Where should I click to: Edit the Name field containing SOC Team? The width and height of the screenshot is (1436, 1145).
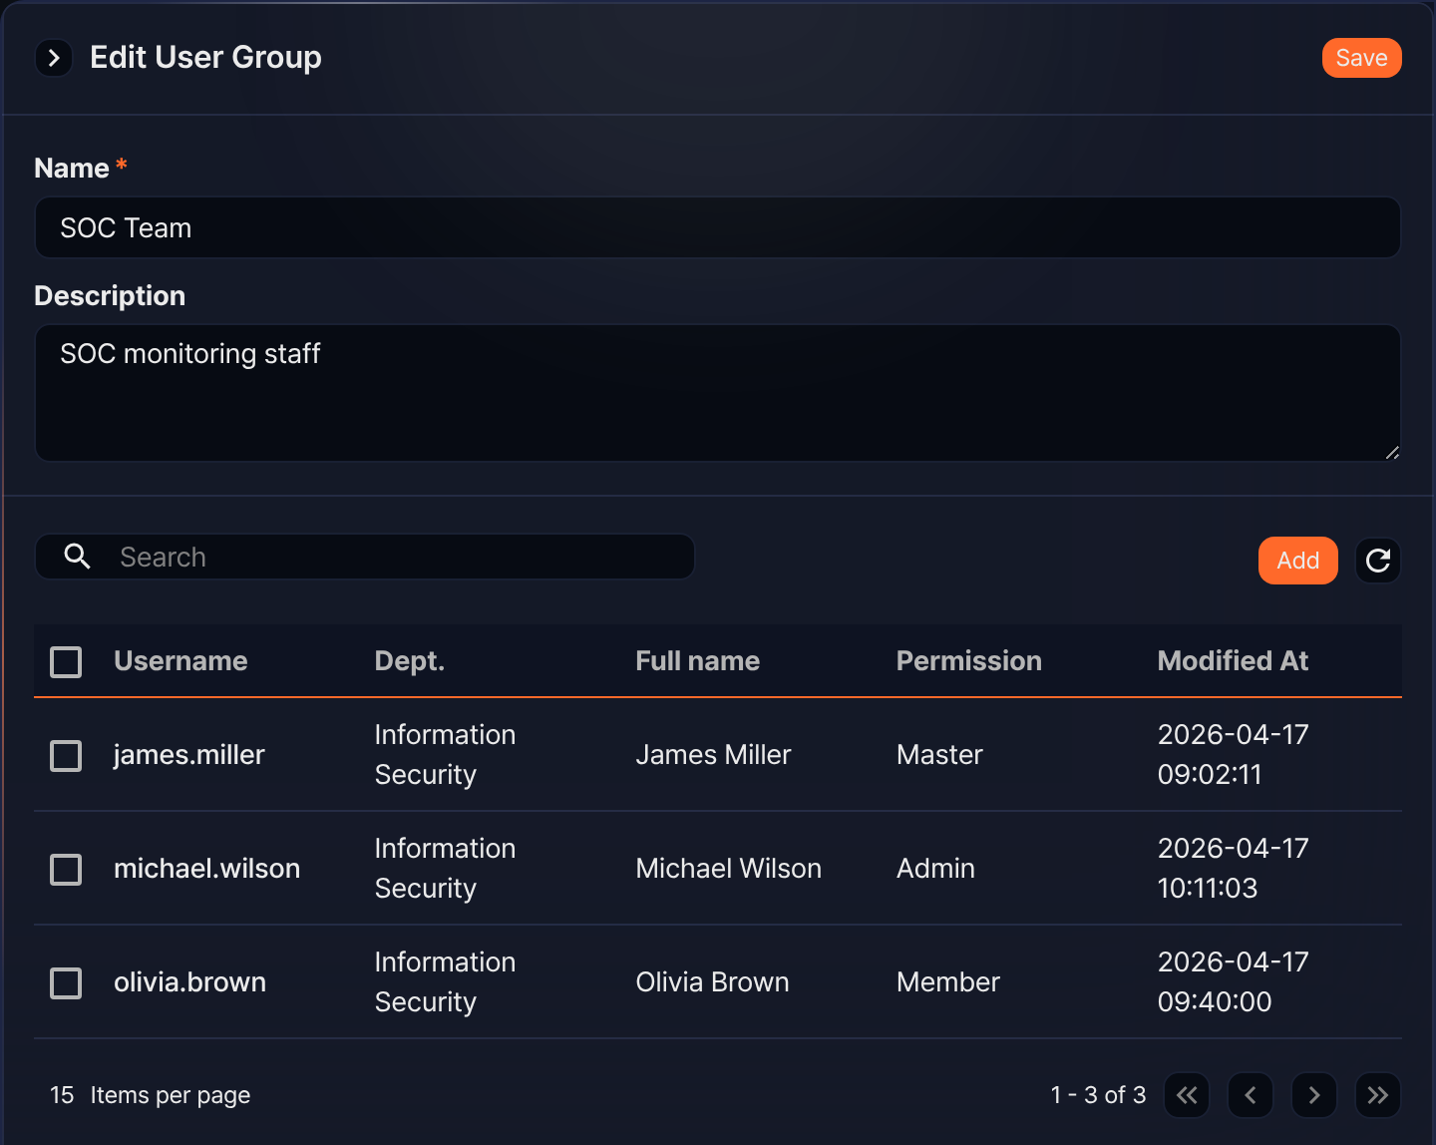[x=718, y=227]
